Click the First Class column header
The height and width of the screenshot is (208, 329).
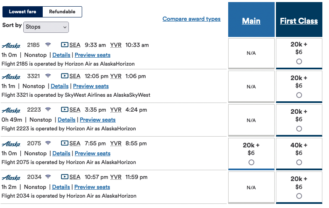click(x=299, y=21)
